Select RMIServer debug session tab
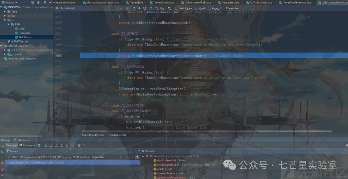348x179 pixels. (x=23, y=140)
